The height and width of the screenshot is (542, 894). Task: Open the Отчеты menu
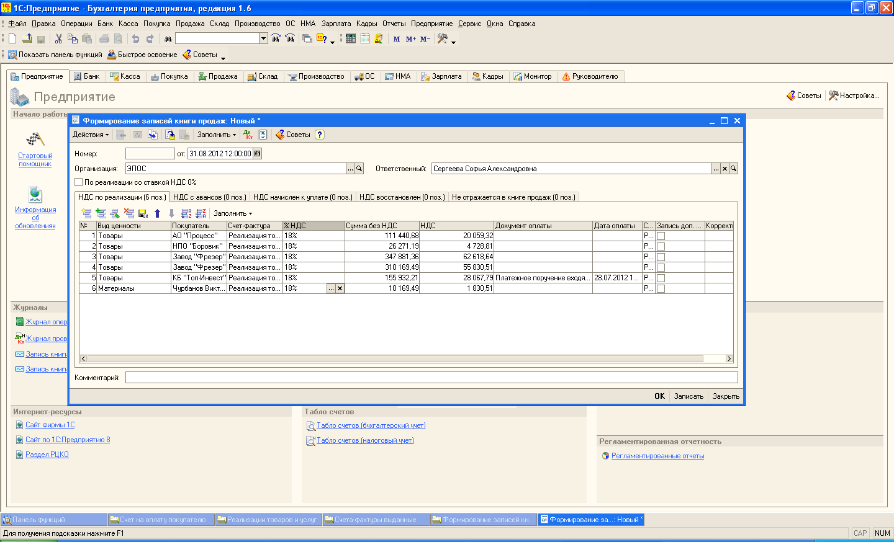coord(394,24)
